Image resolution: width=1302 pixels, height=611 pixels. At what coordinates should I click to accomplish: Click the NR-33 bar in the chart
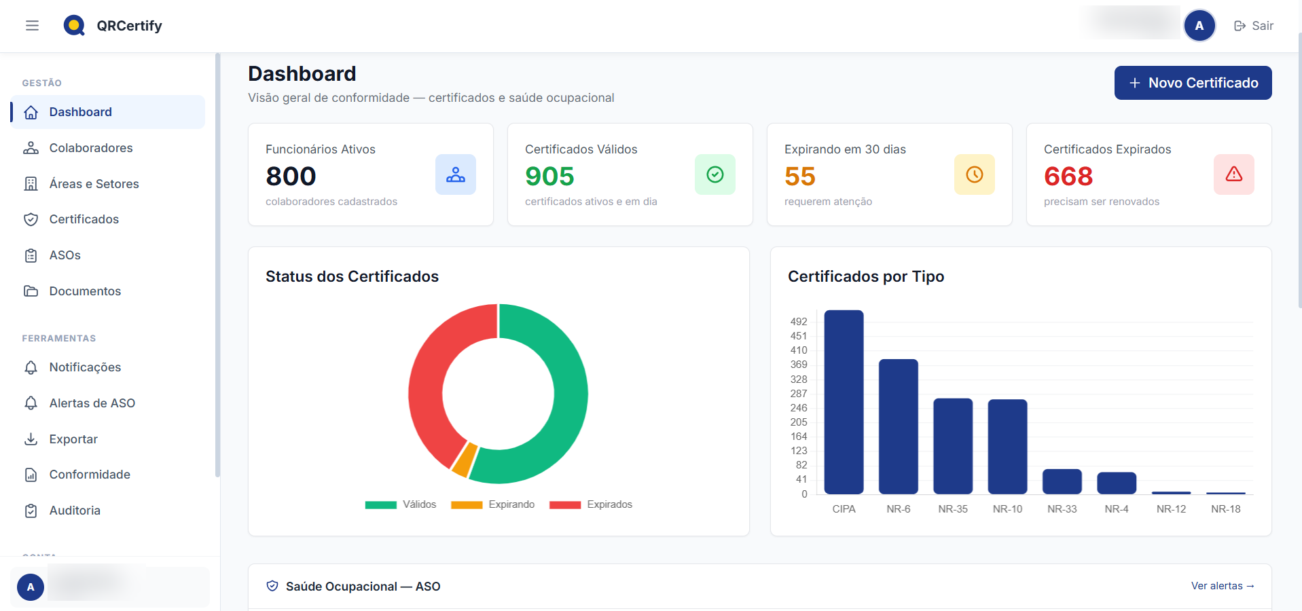point(1062,481)
